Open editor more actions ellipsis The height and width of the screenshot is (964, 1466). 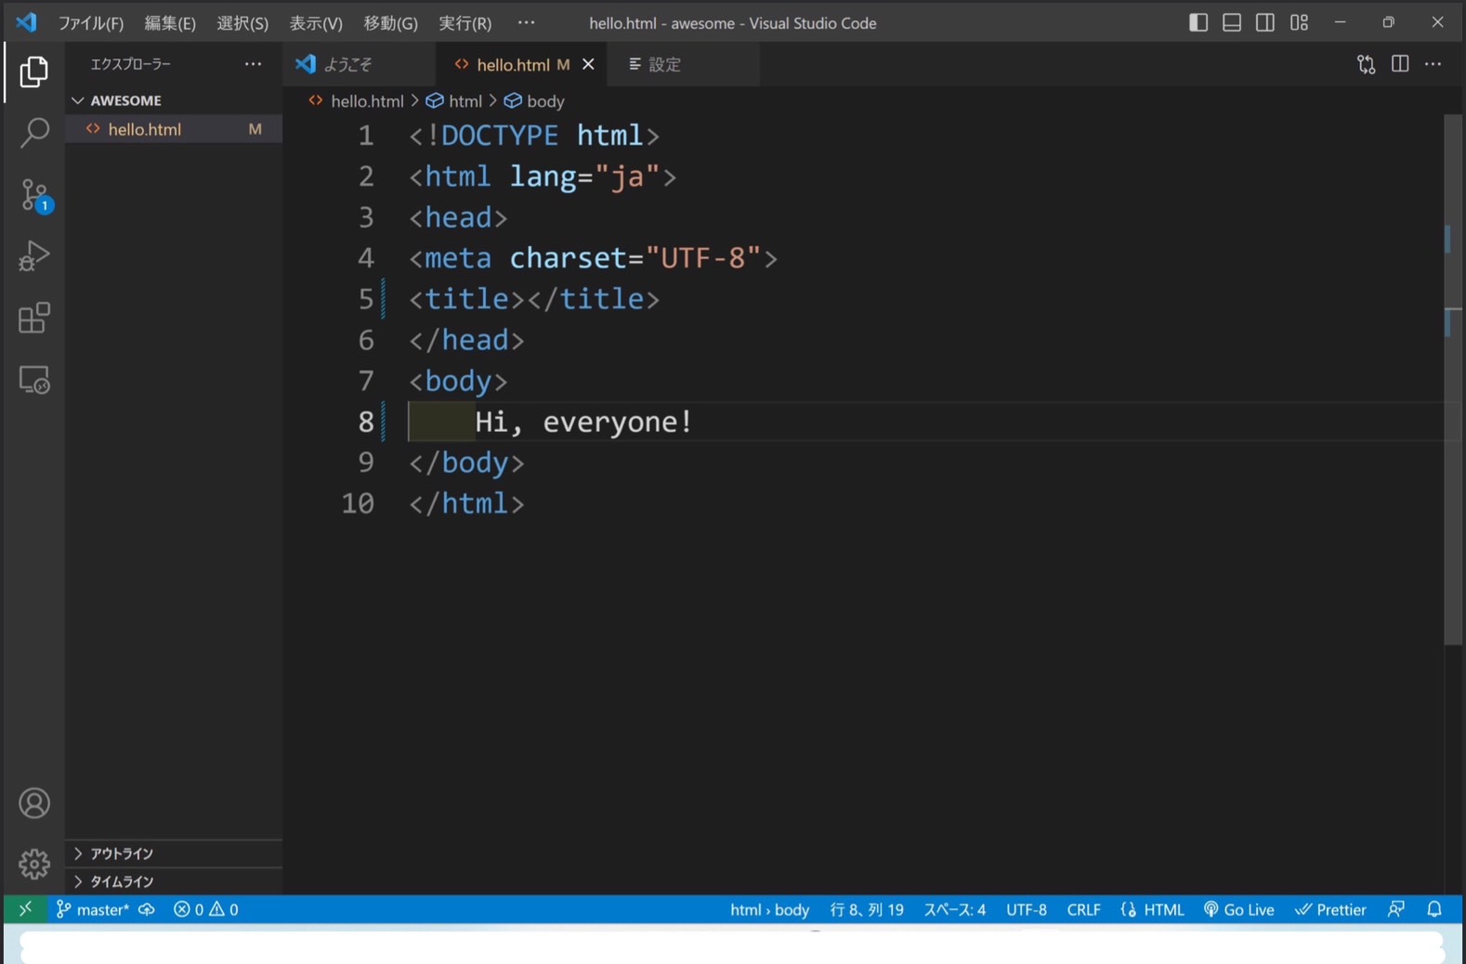[x=1433, y=64]
